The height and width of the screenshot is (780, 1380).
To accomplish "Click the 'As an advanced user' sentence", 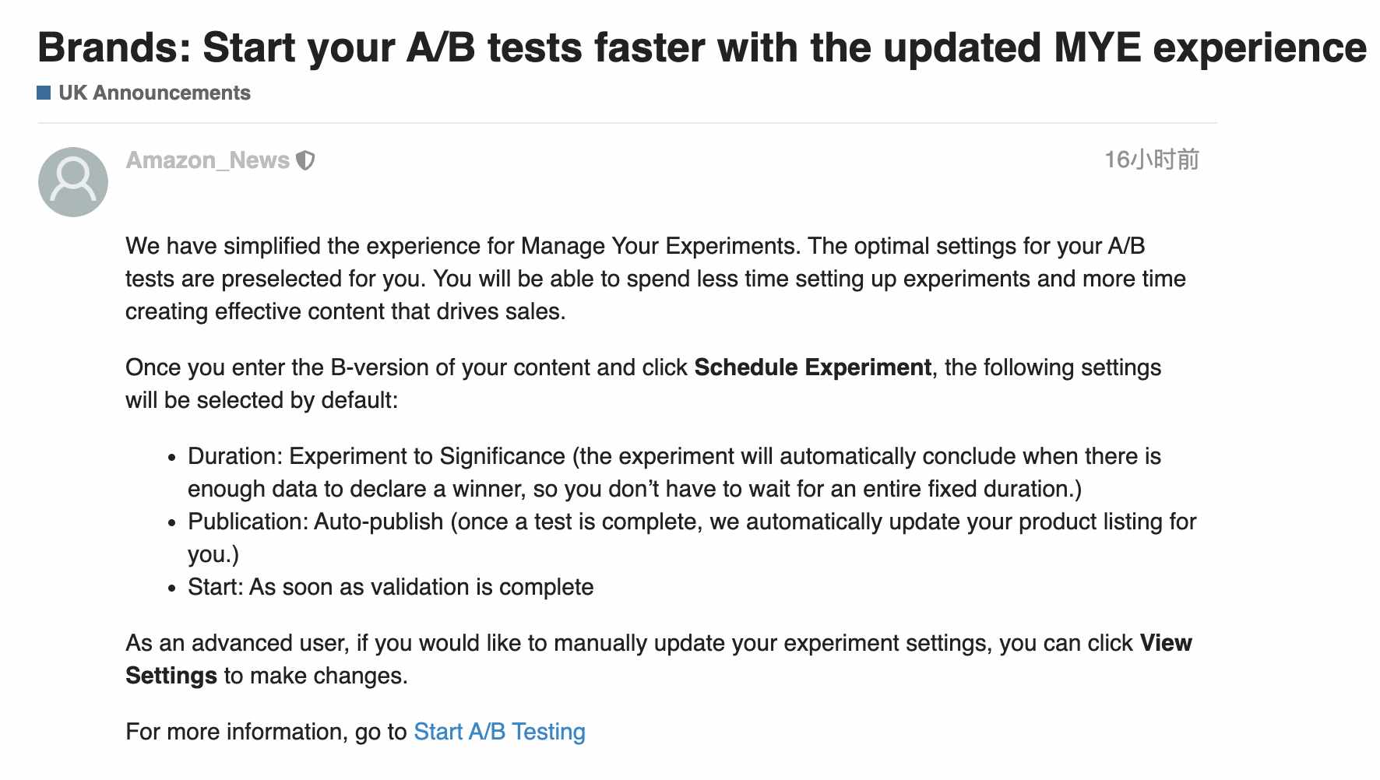I will [x=659, y=659].
